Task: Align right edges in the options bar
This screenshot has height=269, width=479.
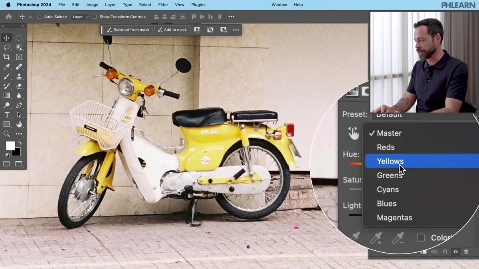Action: pyautogui.click(x=173, y=17)
